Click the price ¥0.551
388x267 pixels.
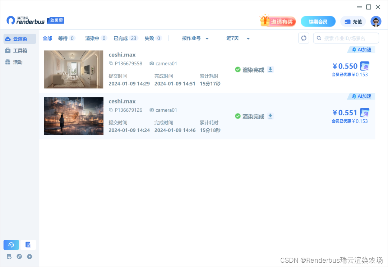345,112
